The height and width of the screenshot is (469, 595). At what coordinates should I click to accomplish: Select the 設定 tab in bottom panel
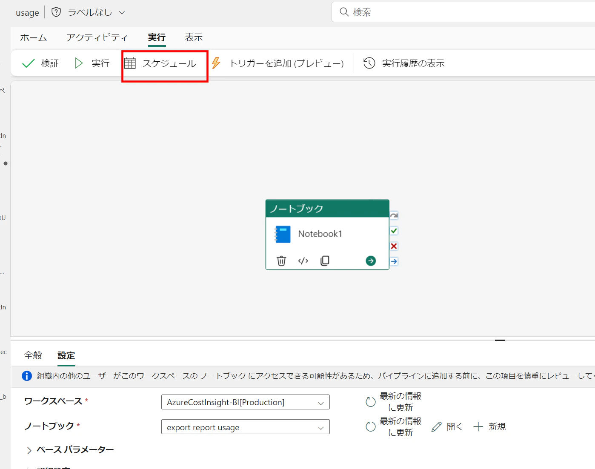tap(66, 355)
